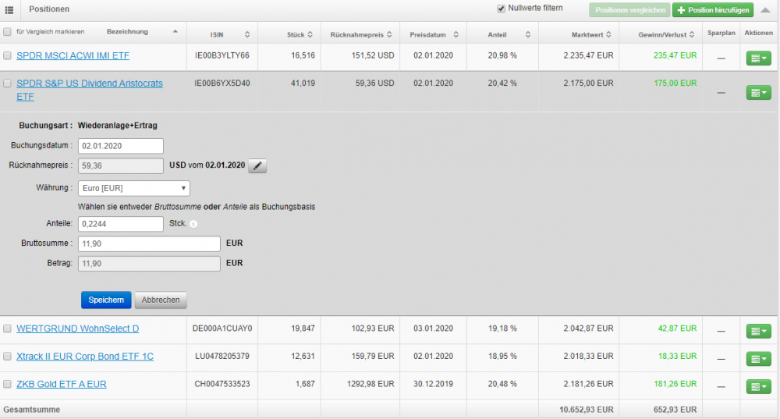Select the ISIN DE000A1CUAY0 cell
Viewport: 780px width, 419px height.
tap(222, 328)
